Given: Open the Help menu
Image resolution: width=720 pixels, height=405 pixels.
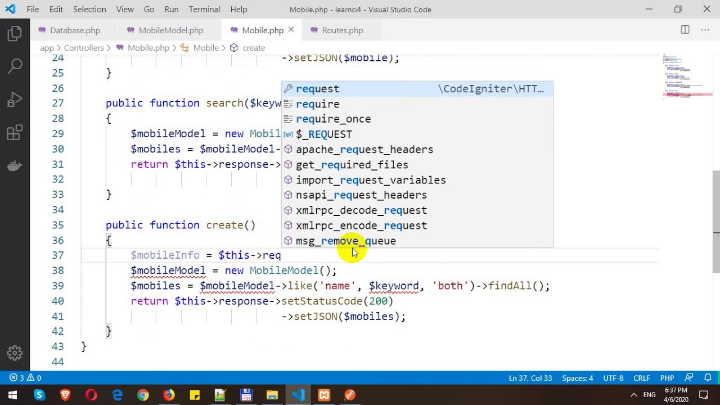Looking at the screenshot, I should (x=238, y=9).
